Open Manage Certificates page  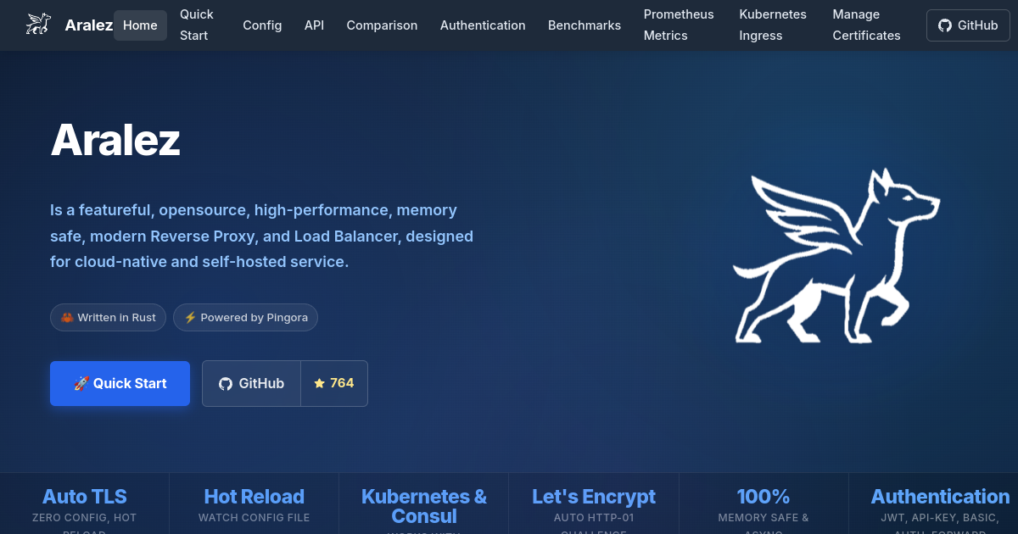(x=866, y=25)
